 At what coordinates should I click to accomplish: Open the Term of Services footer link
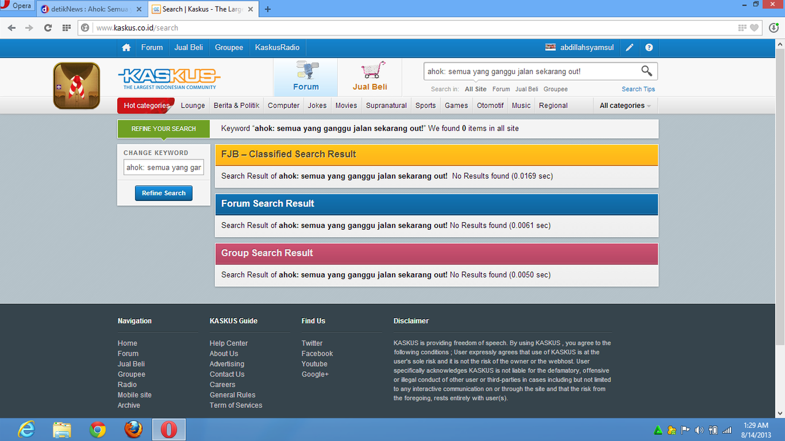236,405
